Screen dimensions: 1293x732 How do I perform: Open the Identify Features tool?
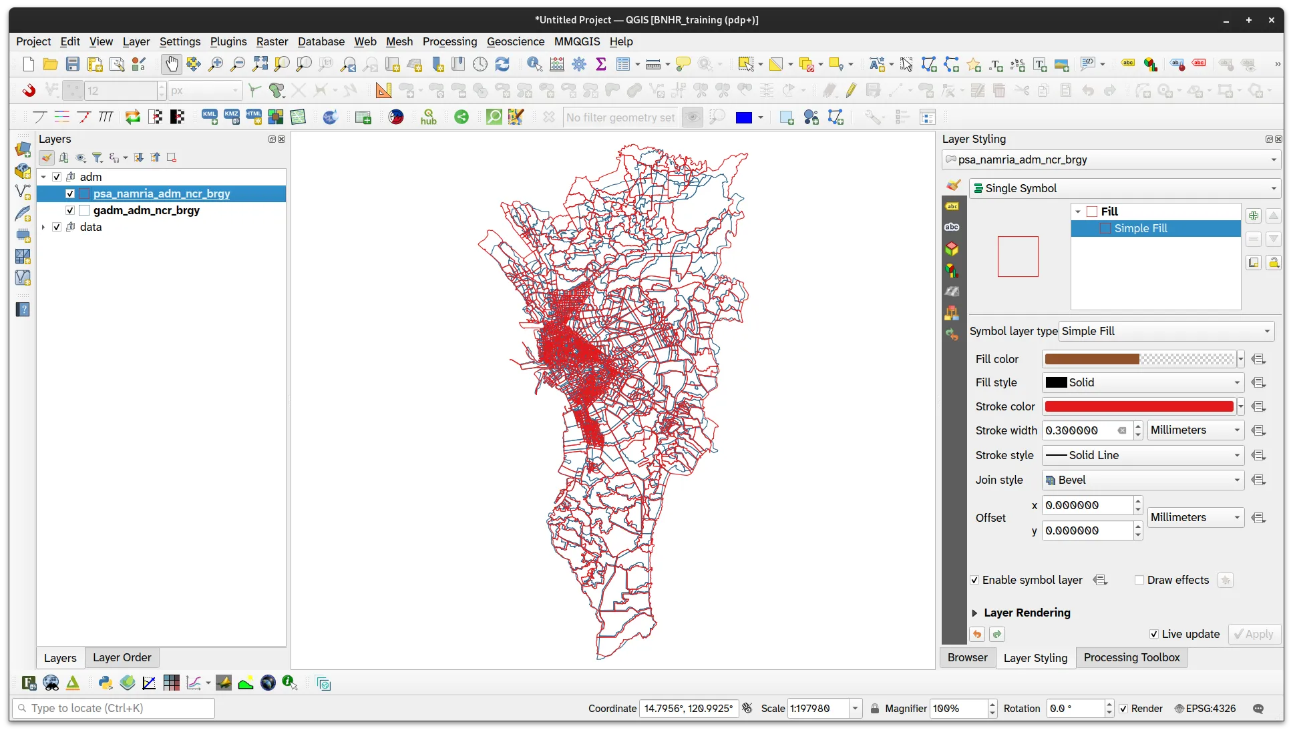[x=534, y=64]
